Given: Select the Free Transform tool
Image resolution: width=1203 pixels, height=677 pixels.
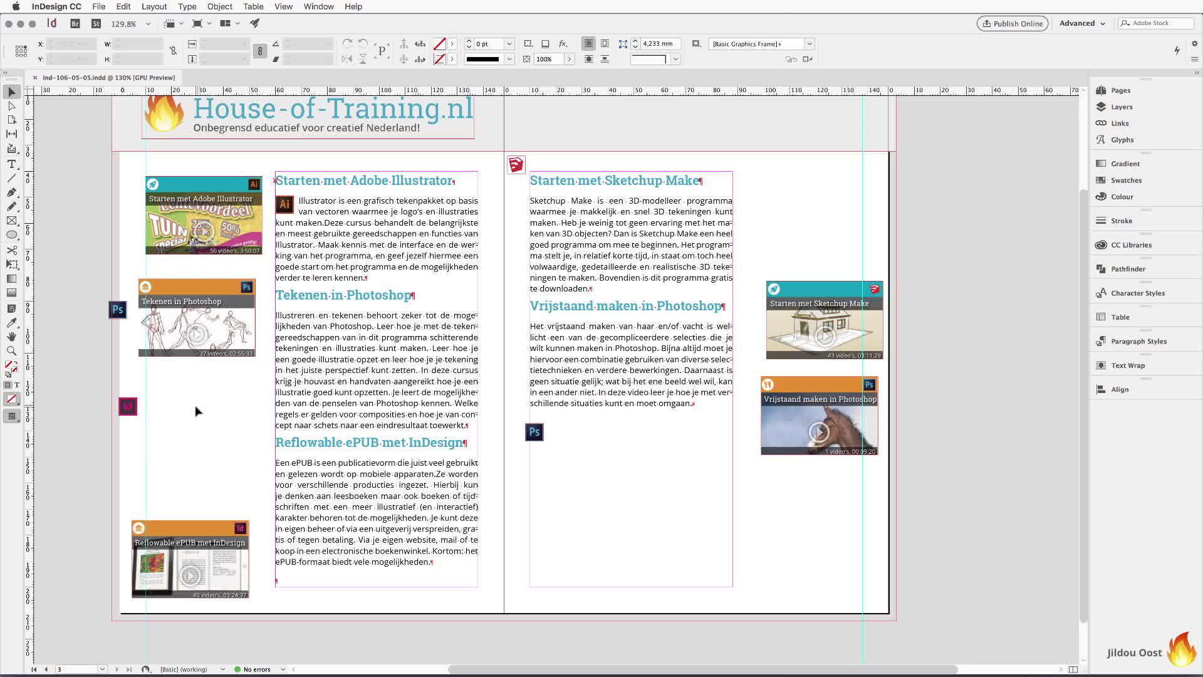Looking at the screenshot, I should [11, 265].
